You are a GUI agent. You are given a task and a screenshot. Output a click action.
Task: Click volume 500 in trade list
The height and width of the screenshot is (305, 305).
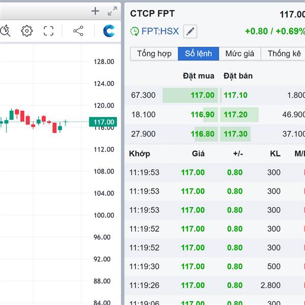[274, 266]
